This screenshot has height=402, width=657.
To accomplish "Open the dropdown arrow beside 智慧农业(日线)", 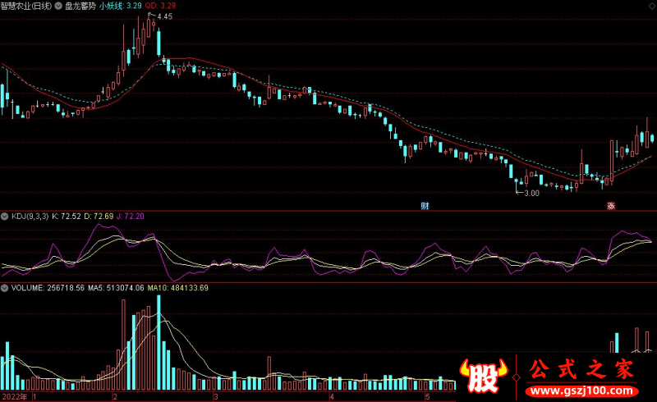I will click(58, 6).
